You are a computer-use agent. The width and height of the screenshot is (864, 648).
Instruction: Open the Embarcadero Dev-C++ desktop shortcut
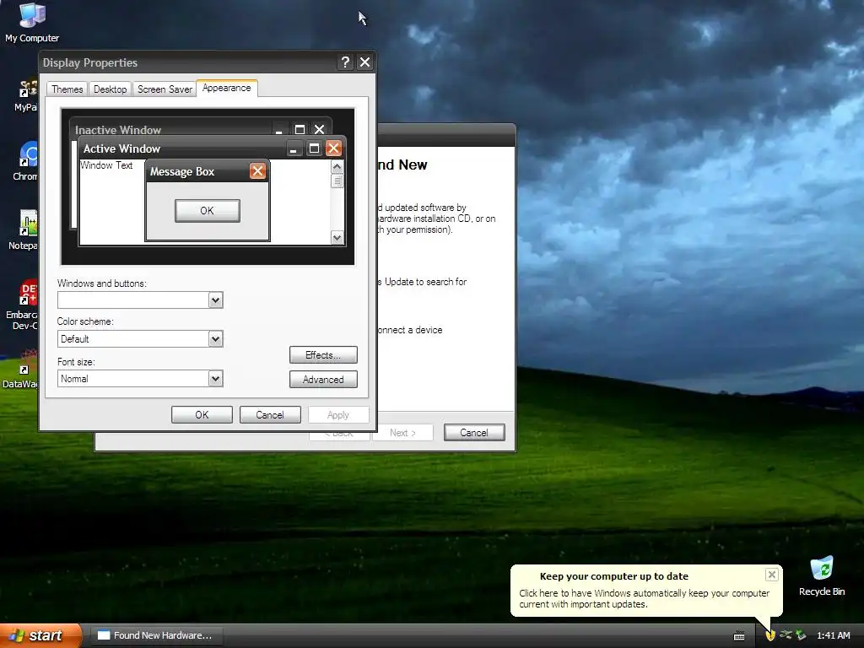tap(23, 305)
